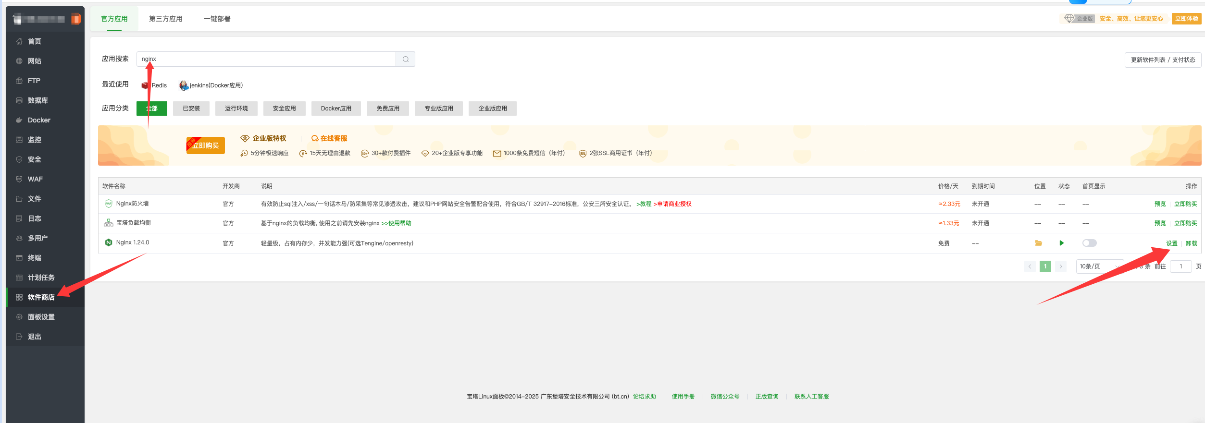Click the previous page arrow in pagination
Screen dimensions: 1205x423
[x=1030, y=266]
